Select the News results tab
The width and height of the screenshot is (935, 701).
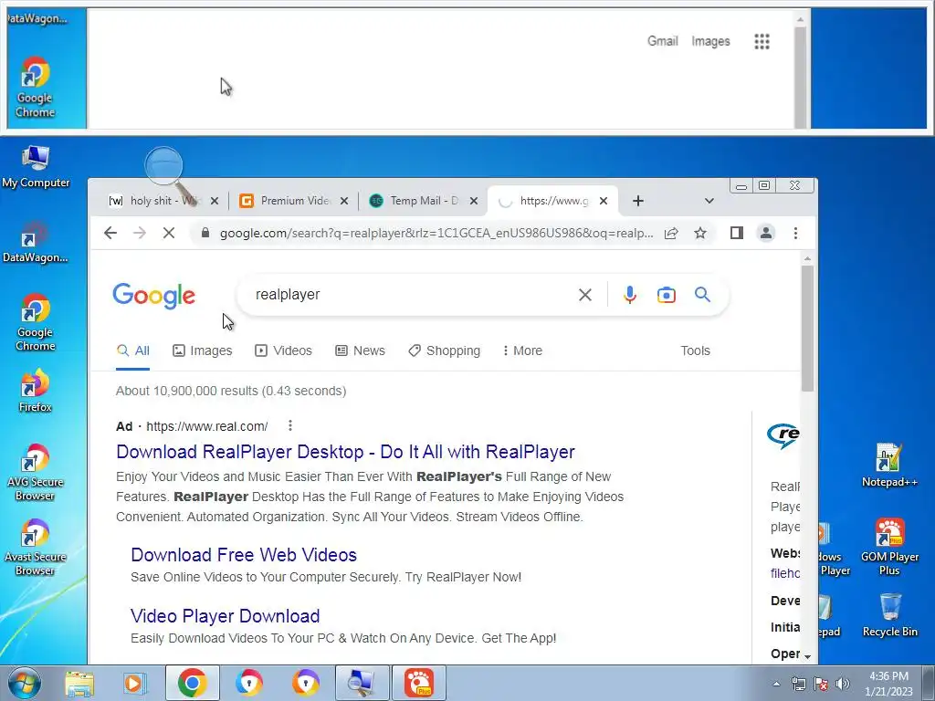coord(360,350)
